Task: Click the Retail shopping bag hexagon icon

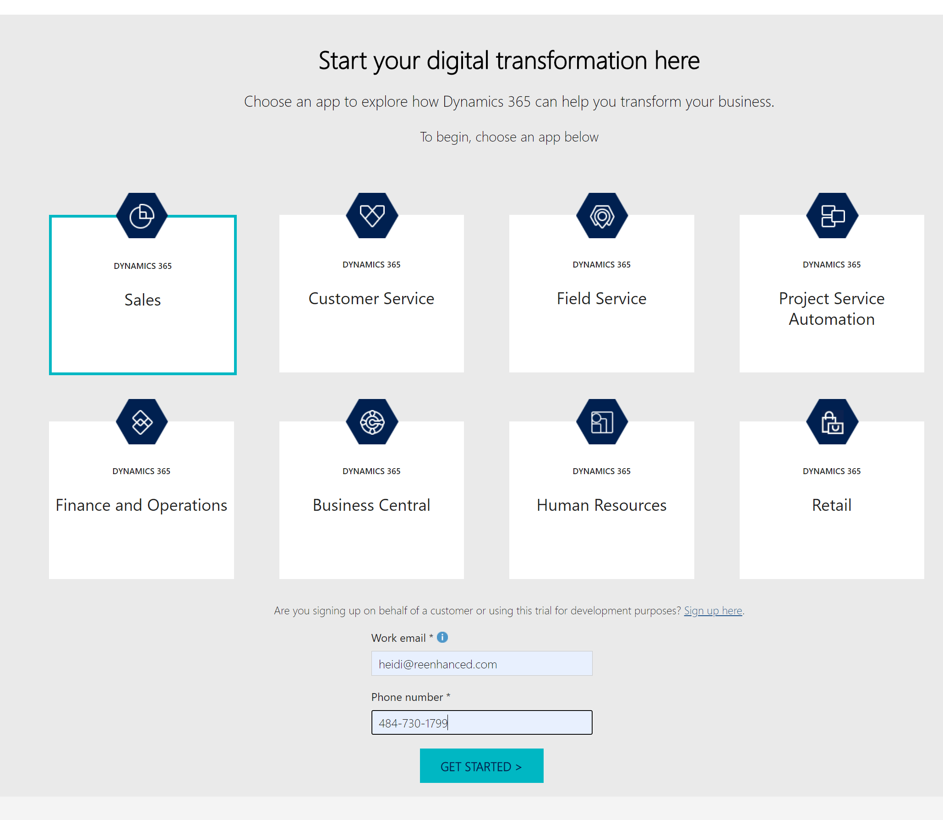Action: pyautogui.click(x=831, y=422)
